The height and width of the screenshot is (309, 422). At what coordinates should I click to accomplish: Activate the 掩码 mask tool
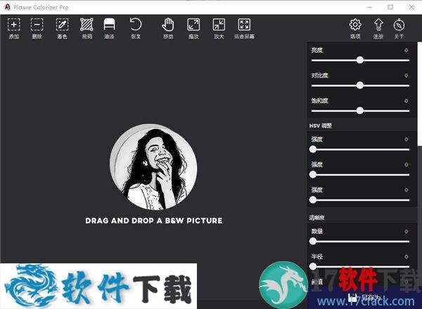[87, 28]
